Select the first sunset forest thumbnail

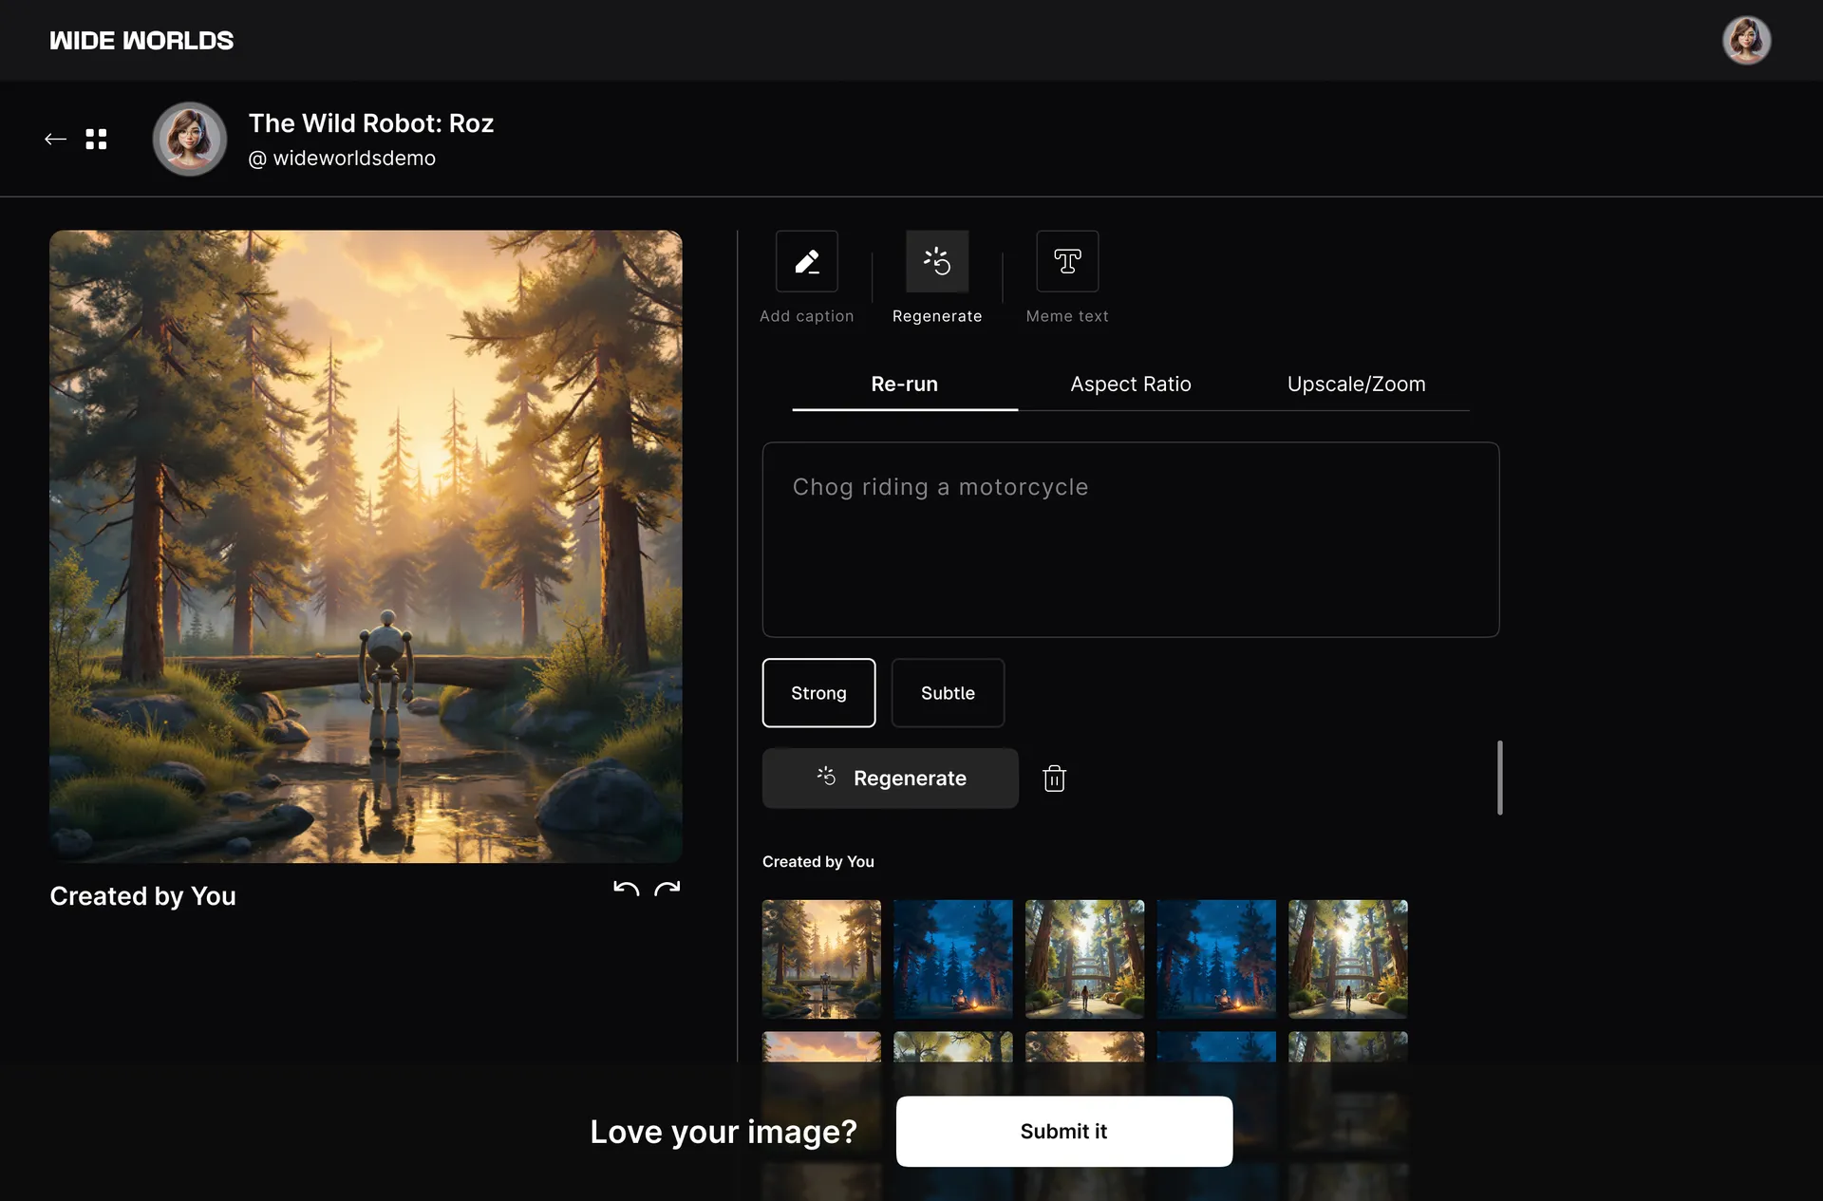pyautogui.click(x=821, y=960)
